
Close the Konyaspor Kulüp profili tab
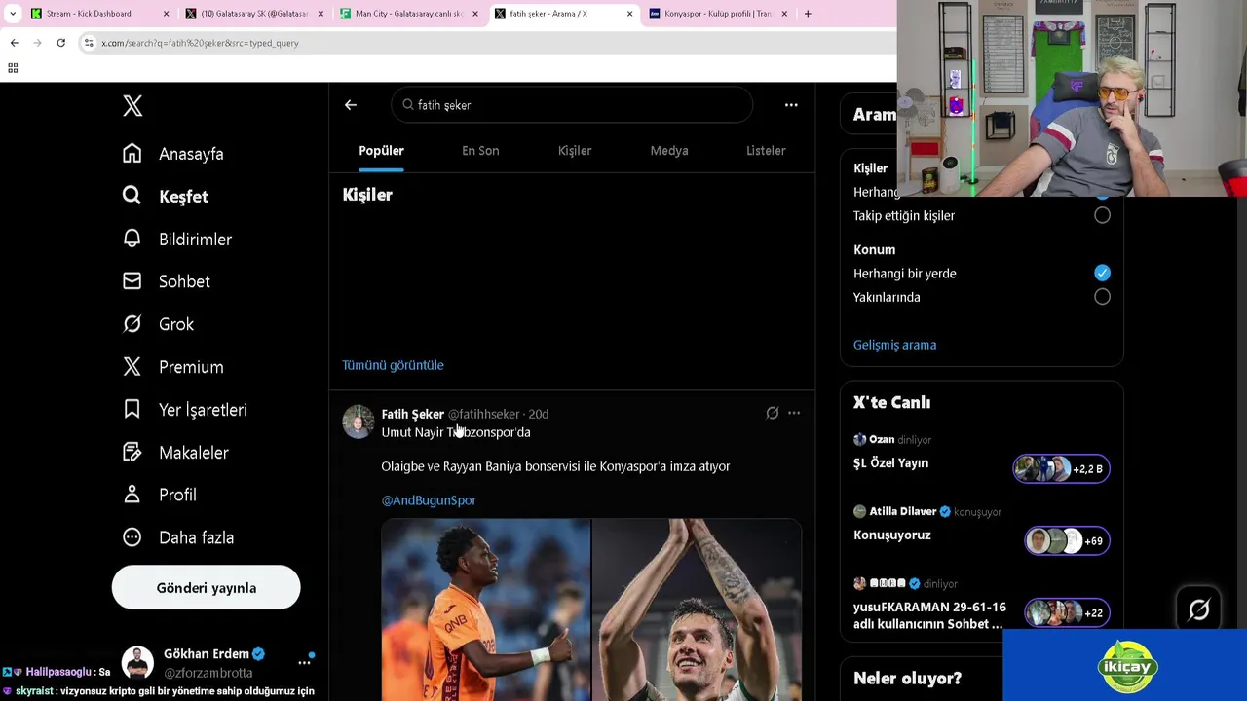pyautogui.click(x=784, y=14)
